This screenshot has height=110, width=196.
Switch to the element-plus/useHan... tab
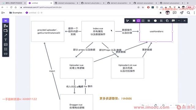(x=119, y=3)
